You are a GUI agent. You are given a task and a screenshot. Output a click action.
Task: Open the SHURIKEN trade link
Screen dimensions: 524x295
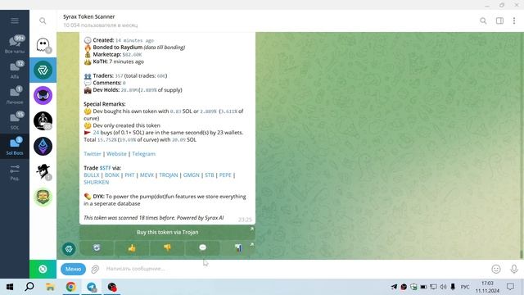click(x=97, y=182)
